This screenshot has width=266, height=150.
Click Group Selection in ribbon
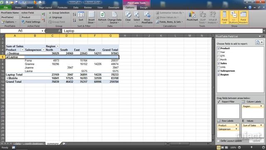(x=59, y=13)
